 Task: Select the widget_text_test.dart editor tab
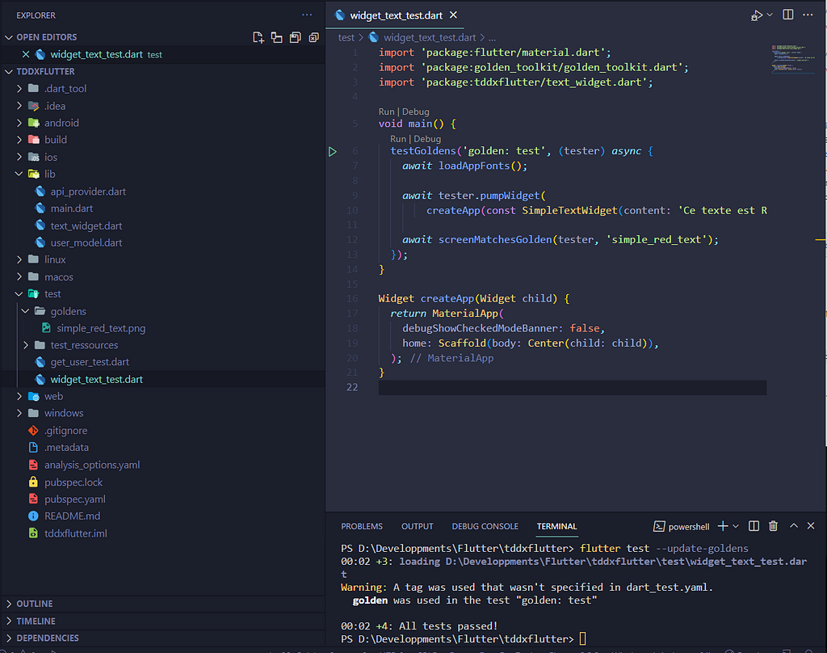396,15
